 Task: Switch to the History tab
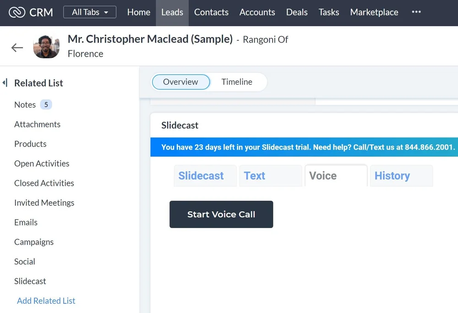click(392, 176)
